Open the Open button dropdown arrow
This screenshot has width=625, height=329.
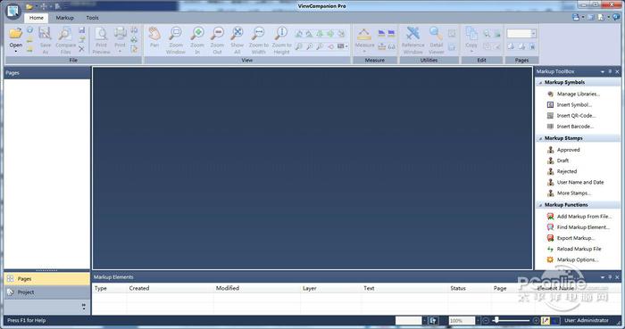16,52
